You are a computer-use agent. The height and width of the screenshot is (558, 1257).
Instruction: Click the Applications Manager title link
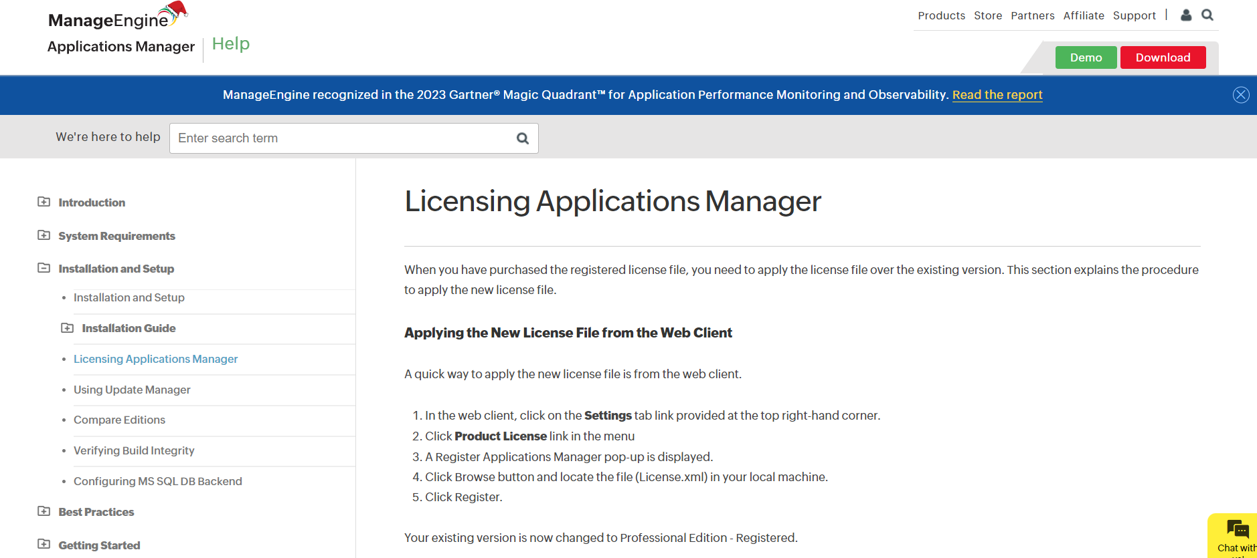pyautogui.click(x=121, y=47)
